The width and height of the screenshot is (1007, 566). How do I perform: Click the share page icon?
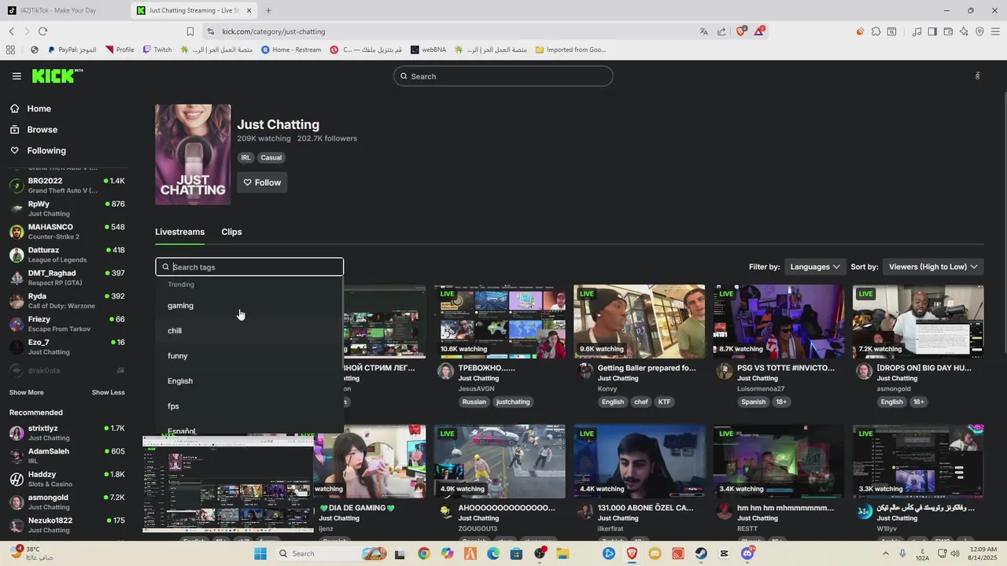coord(721,31)
